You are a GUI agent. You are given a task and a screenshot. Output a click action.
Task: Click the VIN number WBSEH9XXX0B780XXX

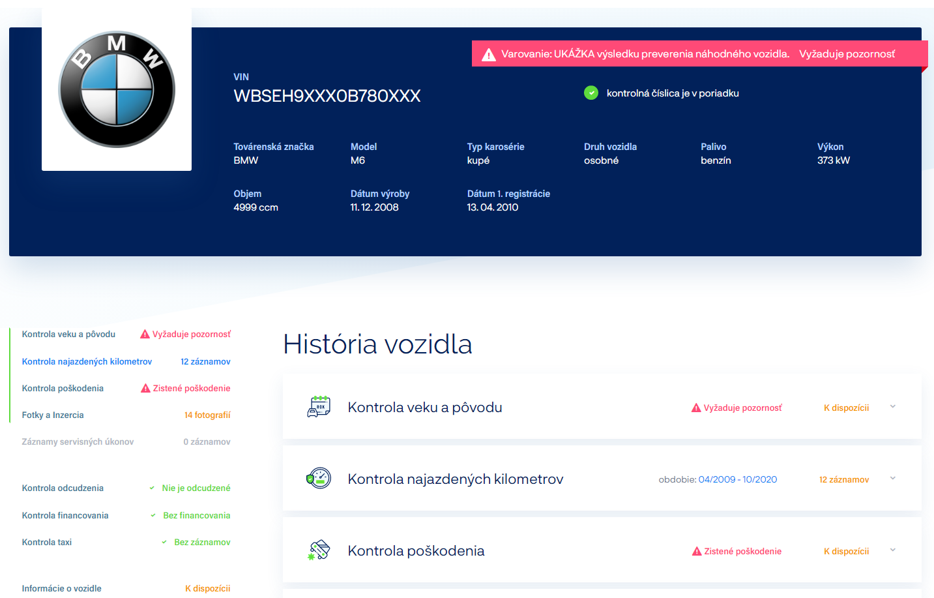pyautogui.click(x=327, y=96)
